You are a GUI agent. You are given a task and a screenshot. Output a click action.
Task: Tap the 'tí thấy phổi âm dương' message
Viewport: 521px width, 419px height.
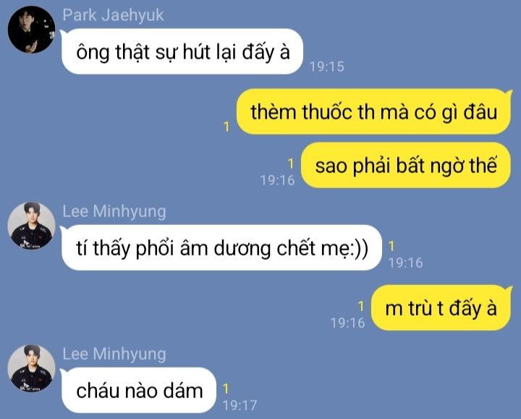(x=221, y=247)
